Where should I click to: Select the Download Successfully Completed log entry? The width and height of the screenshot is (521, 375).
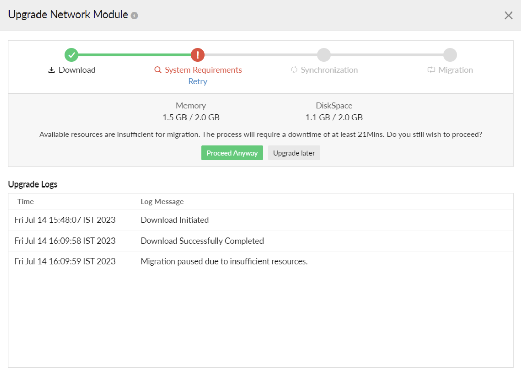[x=202, y=241]
